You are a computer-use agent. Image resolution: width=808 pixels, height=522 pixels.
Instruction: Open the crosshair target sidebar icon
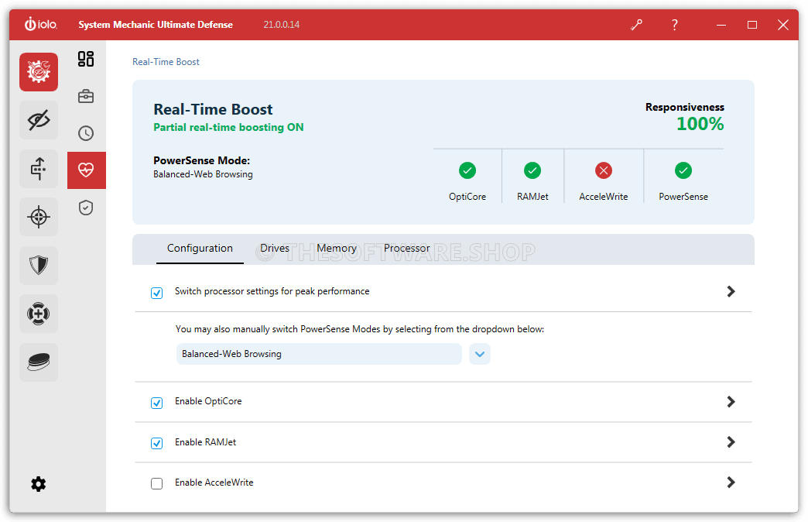click(x=39, y=217)
